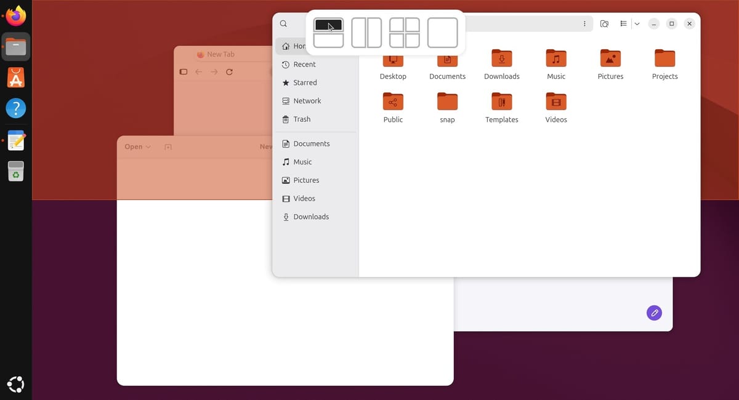Launch Firefox from the dock

[x=16, y=15]
